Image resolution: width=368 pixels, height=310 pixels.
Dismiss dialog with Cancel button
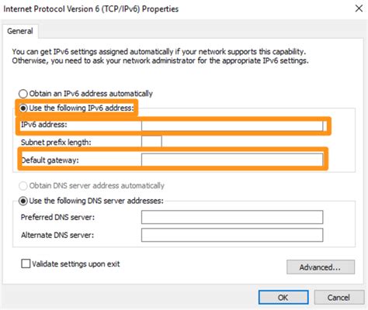pos(339,297)
